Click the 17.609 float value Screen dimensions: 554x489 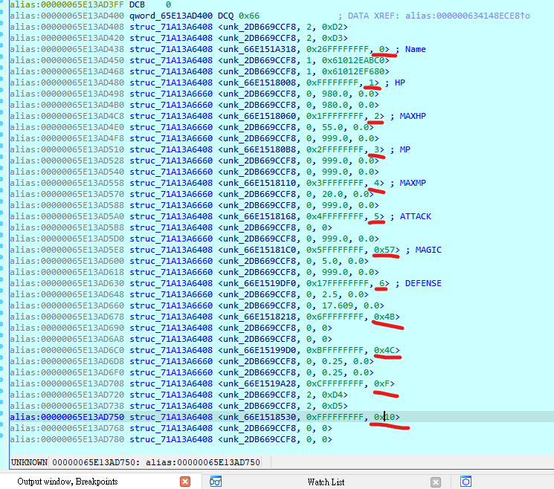[x=337, y=305]
